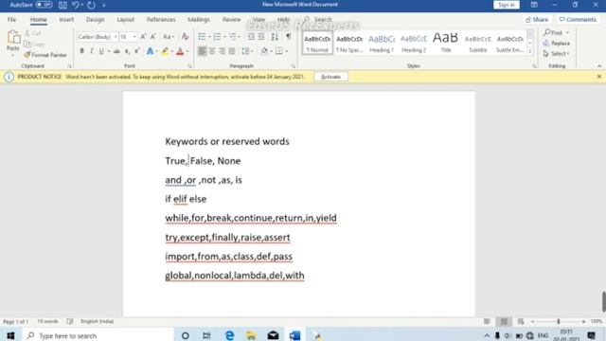The height and width of the screenshot is (341, 606).
Task: Toggle Bold formatting
Action: pos(82,51)
